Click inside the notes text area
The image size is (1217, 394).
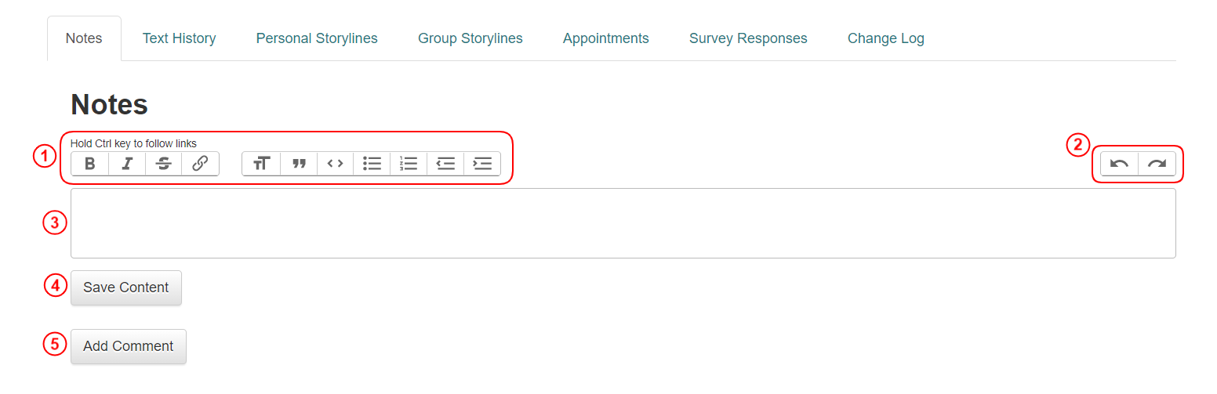click(623, 223)
